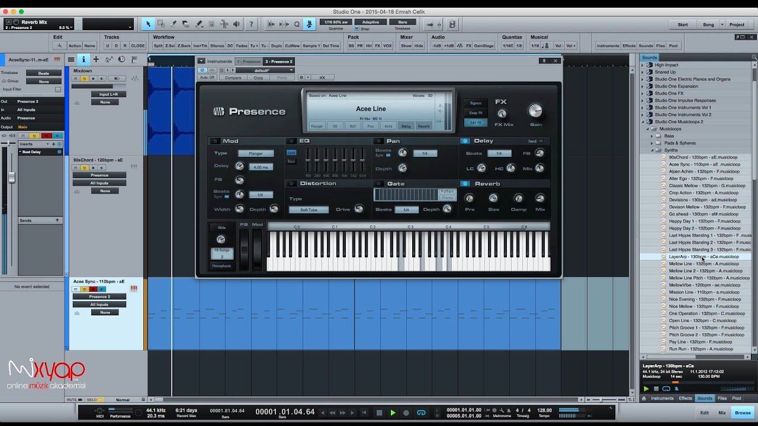Image resolution: width=758 pixels, height=426 pixels.
Task: Click the wrench icon in Edit group
Action: [x=59, y=46]
